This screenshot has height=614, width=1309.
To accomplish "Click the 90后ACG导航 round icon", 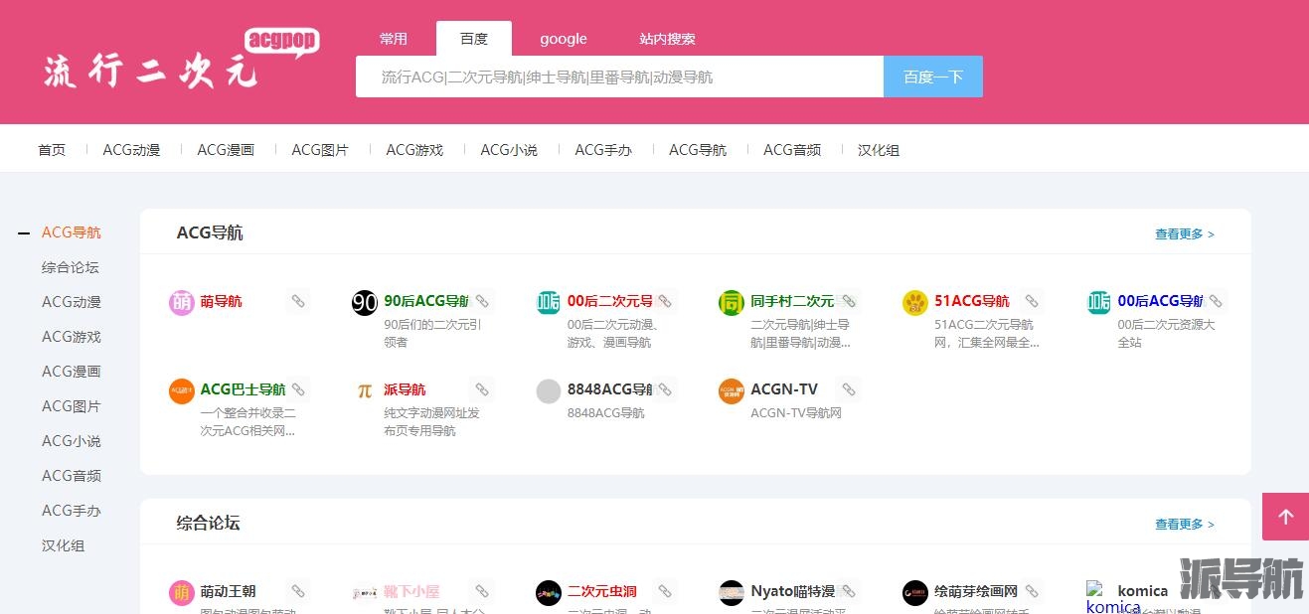I will (x=365, y=302).
